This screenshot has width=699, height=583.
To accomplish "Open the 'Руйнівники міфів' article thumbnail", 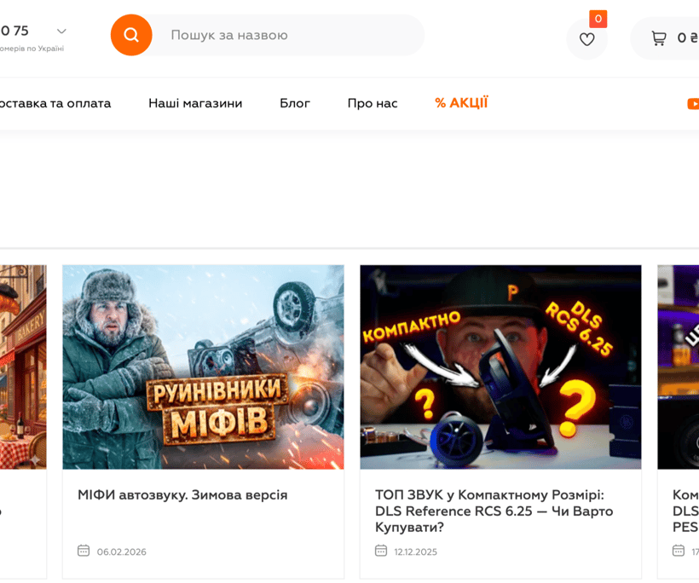I will [x=203, y=367].
